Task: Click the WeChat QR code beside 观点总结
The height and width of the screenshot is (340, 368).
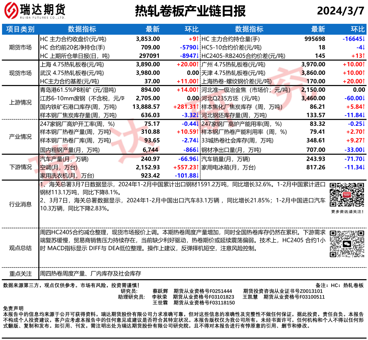Action: (x=347, y=244)
